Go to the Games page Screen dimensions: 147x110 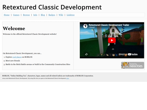16,15
